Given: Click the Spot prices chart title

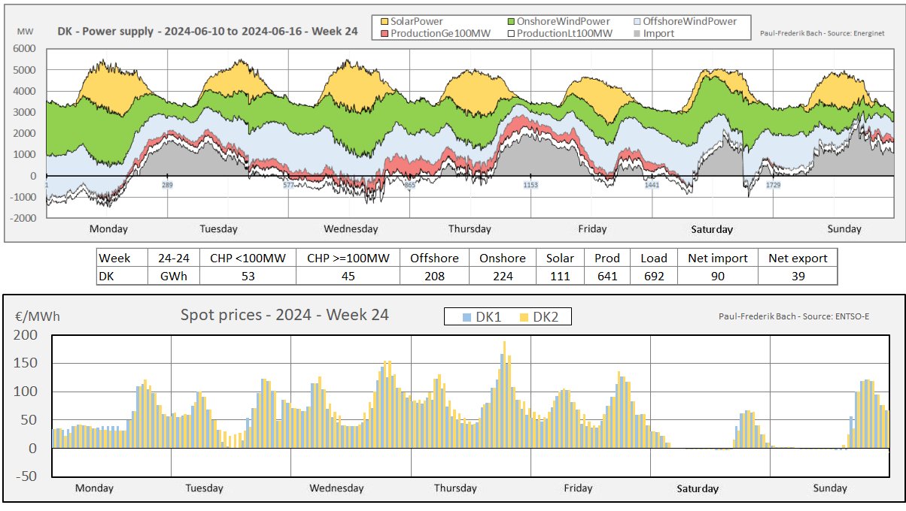Looking at the screenshot, I should (284, 315).
